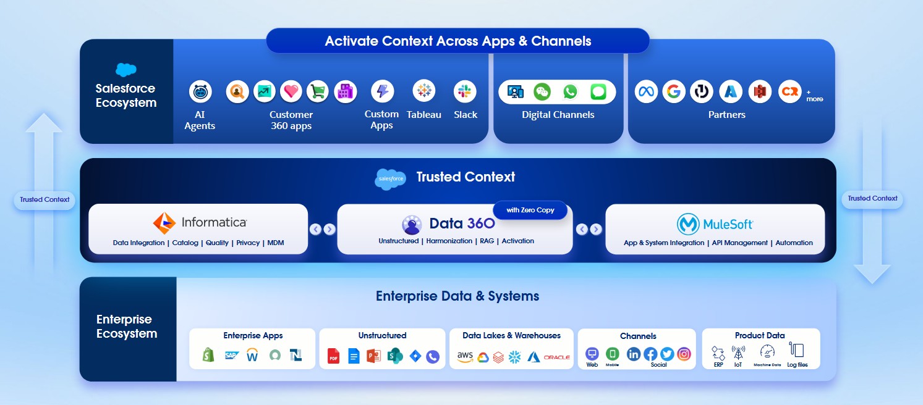Expand the chevron between Informatica and Data 360

pos(323,229)
